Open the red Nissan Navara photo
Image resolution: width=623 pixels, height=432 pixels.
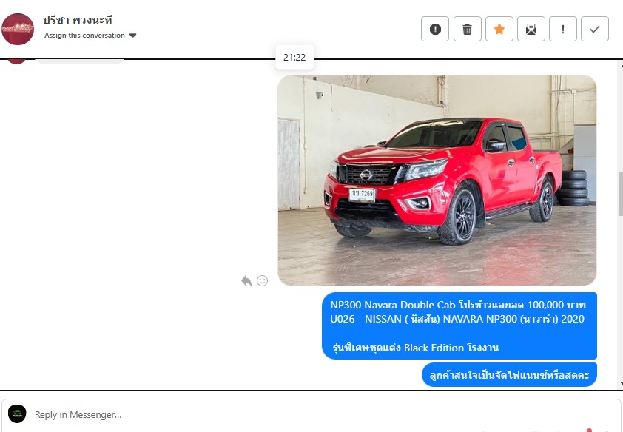pyautogui.click(x=437, y=180)
